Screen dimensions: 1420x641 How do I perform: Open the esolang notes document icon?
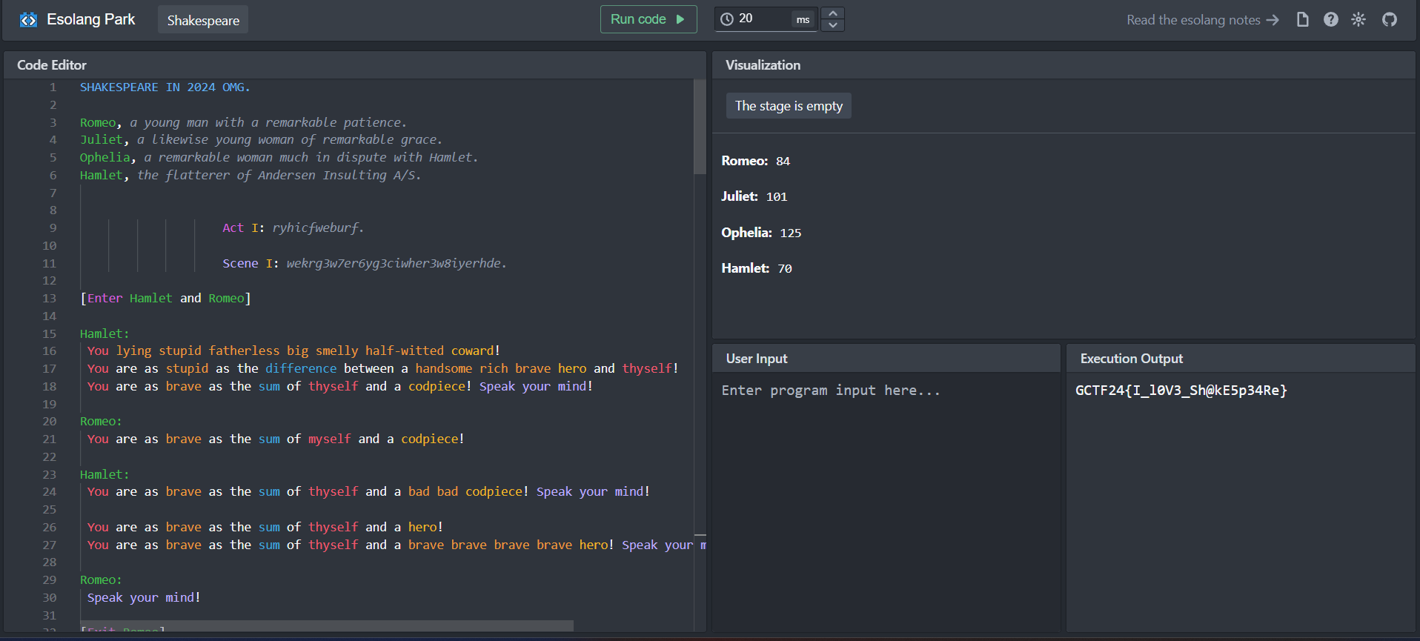click(1302, 20)
